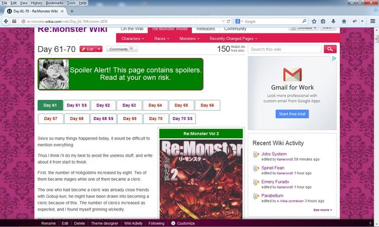This screenshot has width=379, height=227.
Task: Switch to the Day 64 tab
Action: [x=155, y=105]
